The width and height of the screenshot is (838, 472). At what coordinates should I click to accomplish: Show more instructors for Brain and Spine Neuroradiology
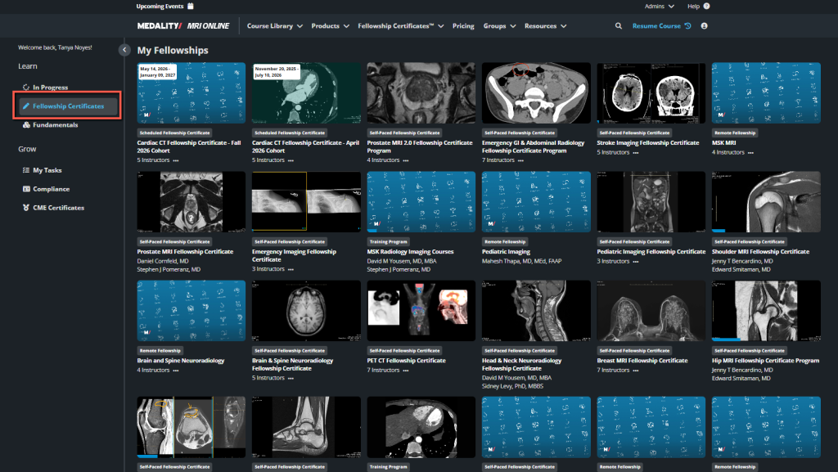click(x=176, y=370)
